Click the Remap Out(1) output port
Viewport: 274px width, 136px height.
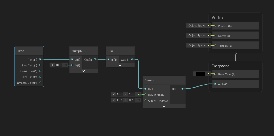tap(183, 89)
